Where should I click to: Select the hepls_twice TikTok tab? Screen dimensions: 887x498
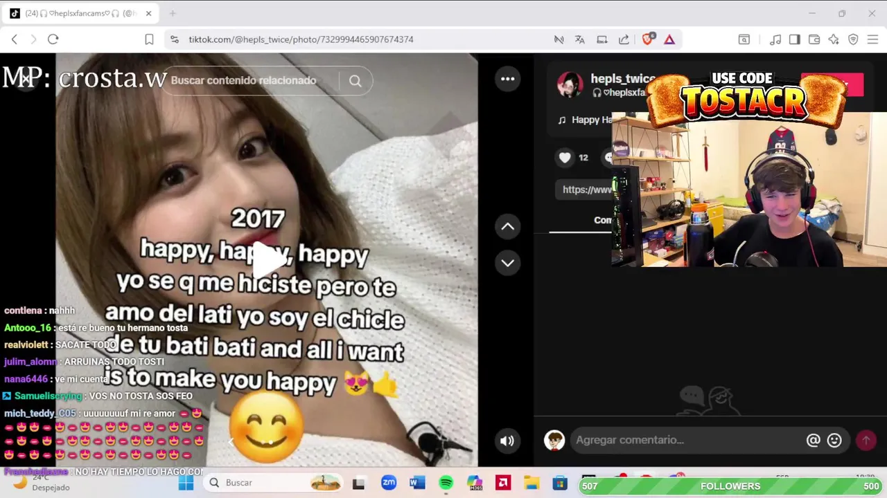click(x=80, y=13)
